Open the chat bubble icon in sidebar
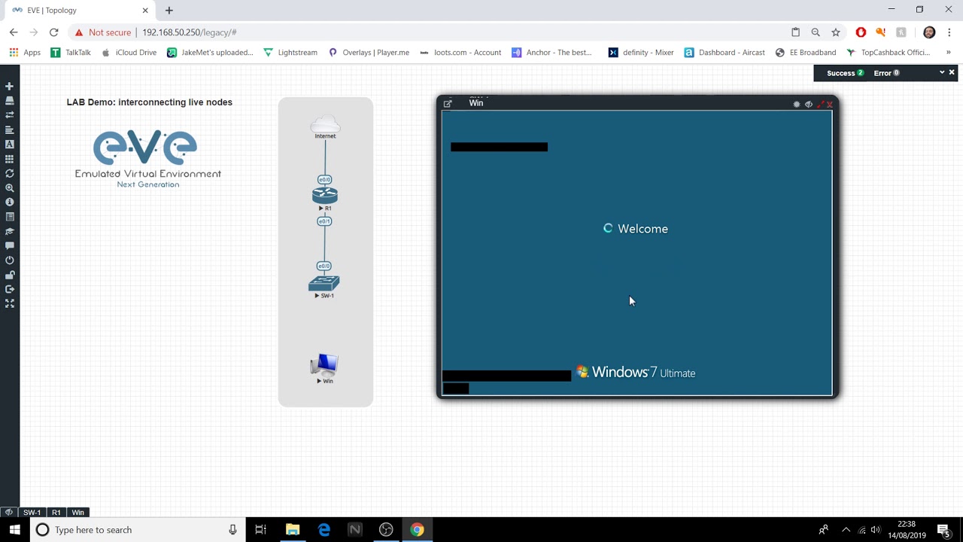Image resolution: width=963 pixels, height=542 pixels. point(10,246)
